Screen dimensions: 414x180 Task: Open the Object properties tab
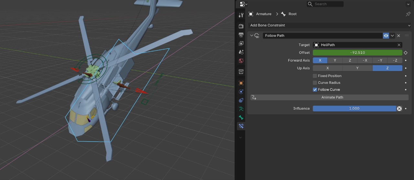241,83
